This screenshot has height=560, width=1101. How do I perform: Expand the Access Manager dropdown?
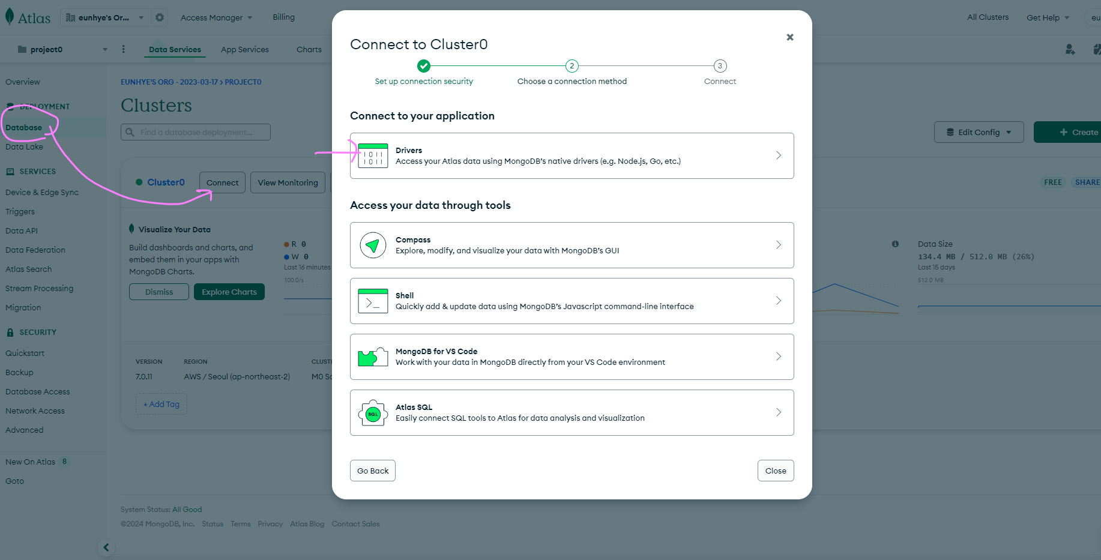[x=216, y=17]
